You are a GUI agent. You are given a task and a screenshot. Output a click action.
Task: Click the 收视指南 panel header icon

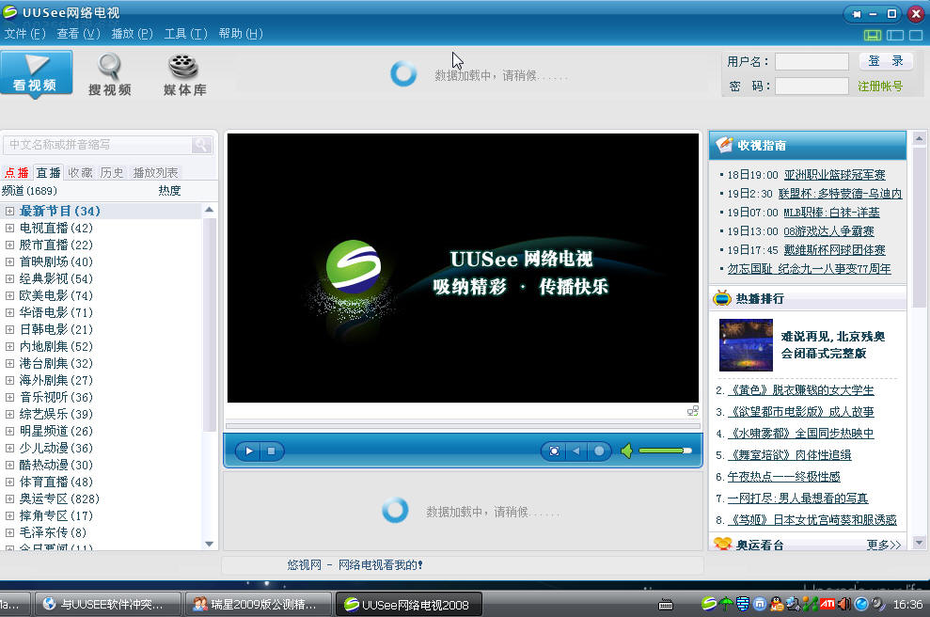point(724,145)
